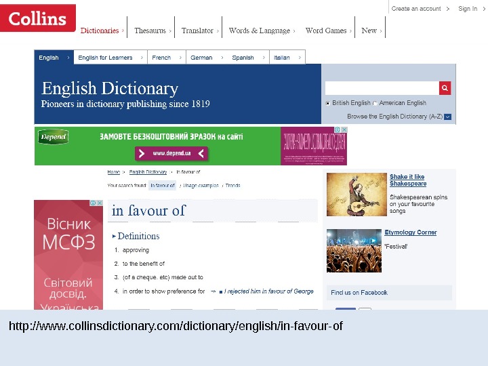Open the Word Games menu
The width and height of the screenshot is (488, 366).
(326, 30)
